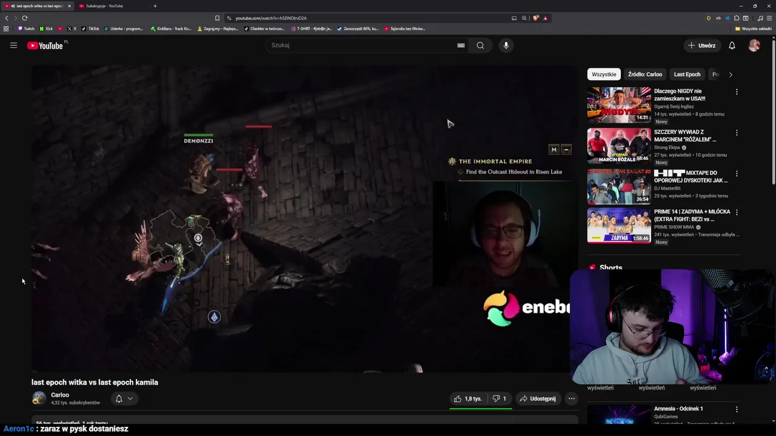This screenshot has height=436, width=776.
Task: Open Twitch bookmark
Action: tap(26, 28)
